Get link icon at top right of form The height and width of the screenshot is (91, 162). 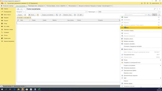click(155, 9)
